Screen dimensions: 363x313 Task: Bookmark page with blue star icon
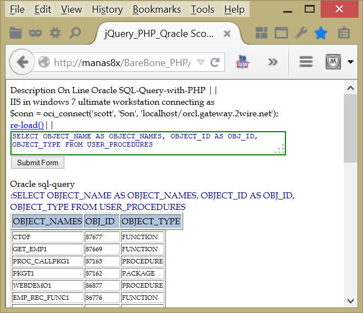point(321,33)
